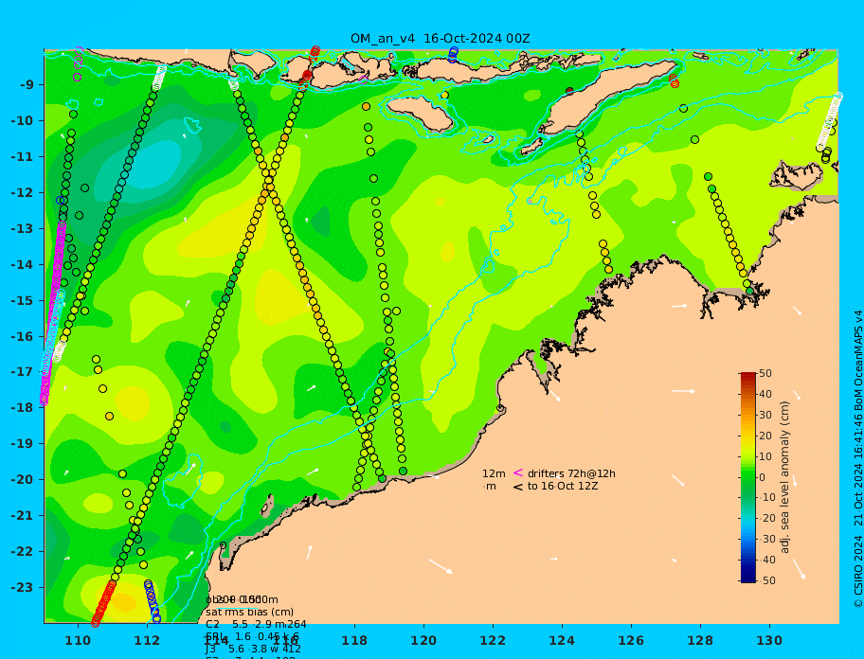Click the longitude axis label '118'
This screenshot has height=659, width=864.
[x=354, y=641]
